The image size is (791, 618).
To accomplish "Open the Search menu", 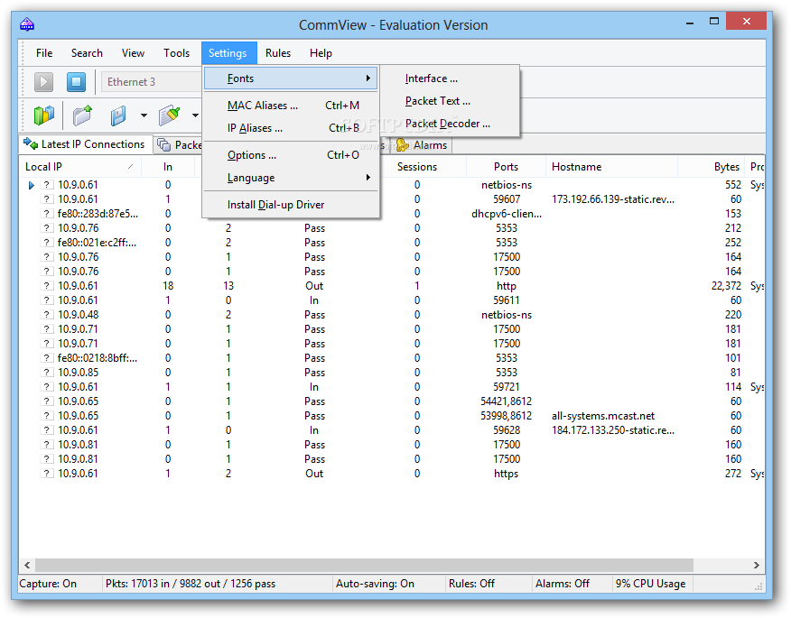I will click(87, 53).
